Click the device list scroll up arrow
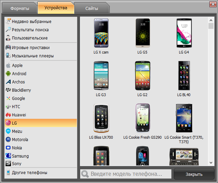 tap(211, 20)
